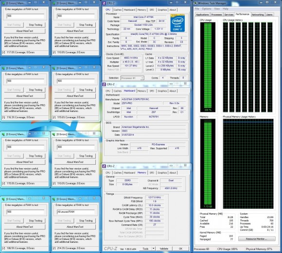Click the 'Physical Memory: 97%' status bar entry
Viewport: 282px width, 253px height.
(259, 249)
